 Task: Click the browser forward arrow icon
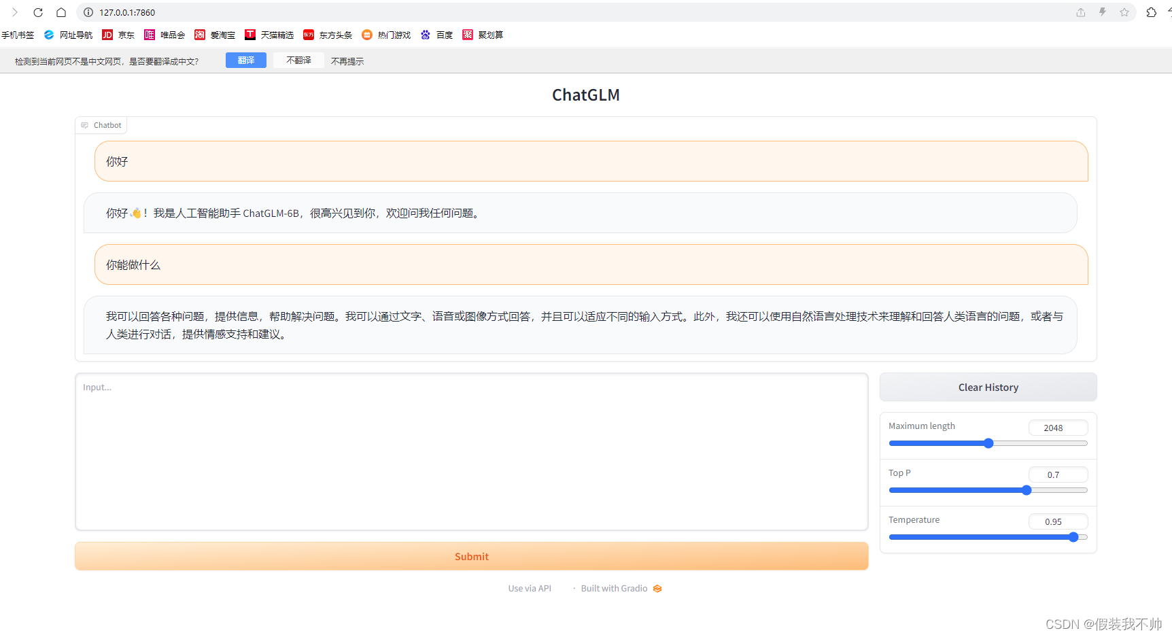(15, 12)
